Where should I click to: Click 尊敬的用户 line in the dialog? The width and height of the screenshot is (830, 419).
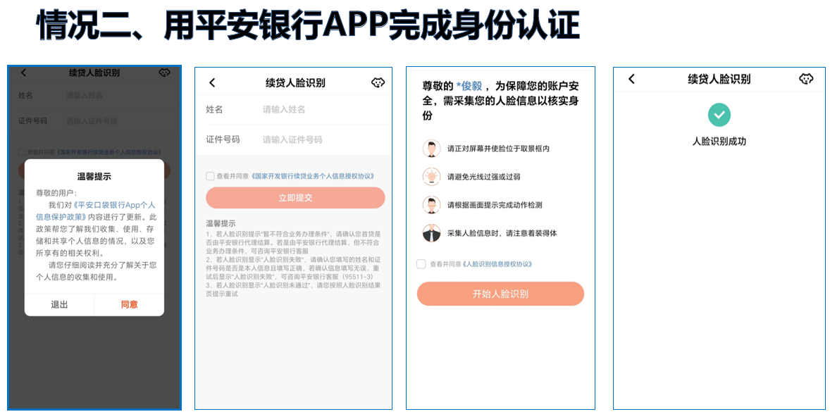(x=56, y=192)
